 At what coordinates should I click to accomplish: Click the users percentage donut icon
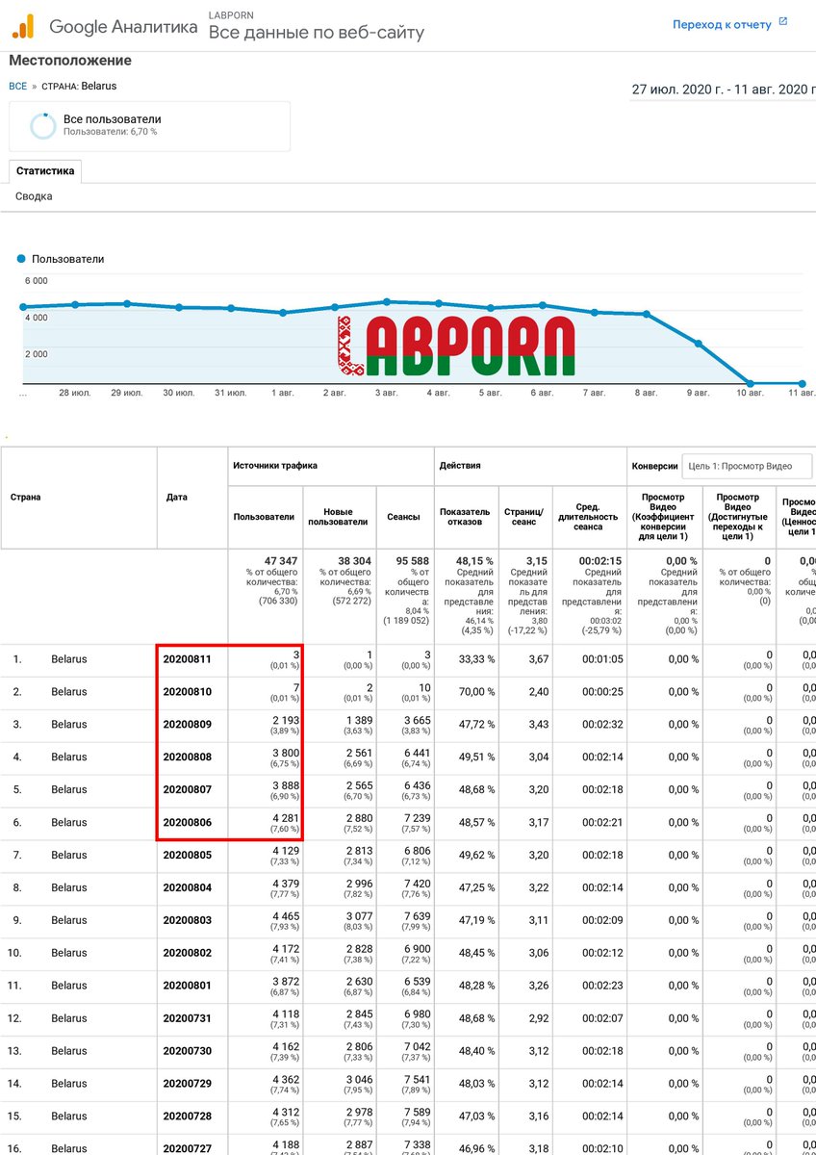(x=42, y=126)
